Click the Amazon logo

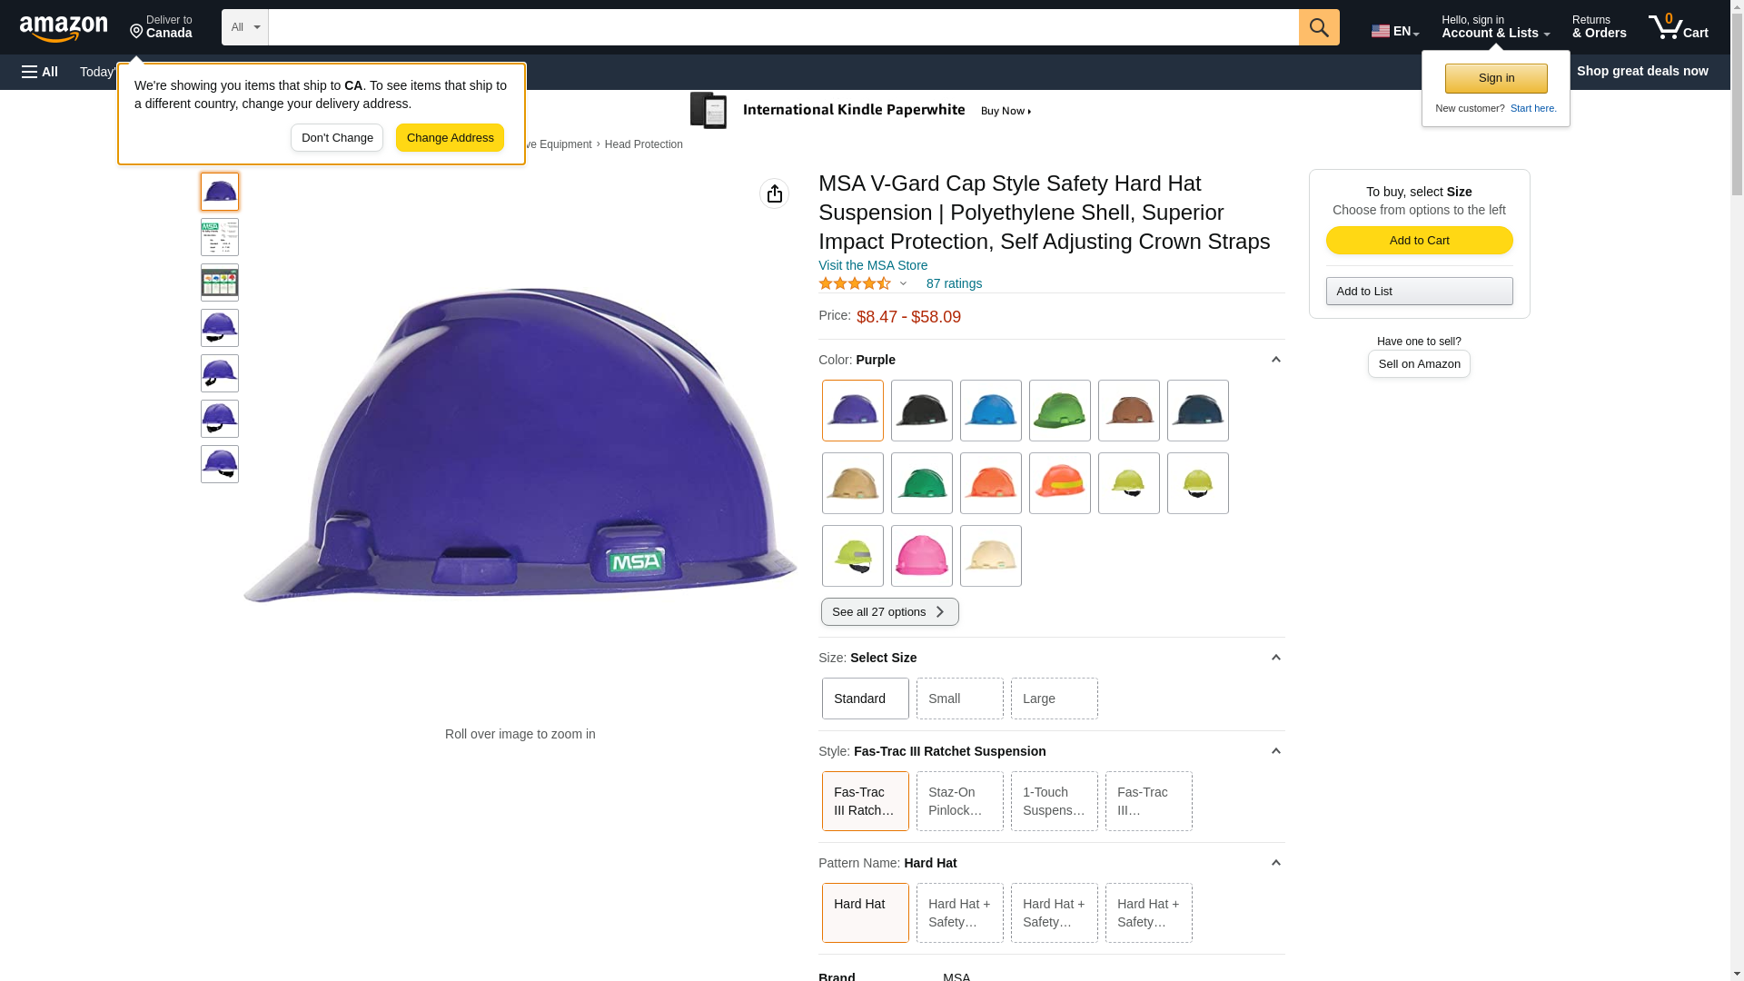tap(64, 29)
